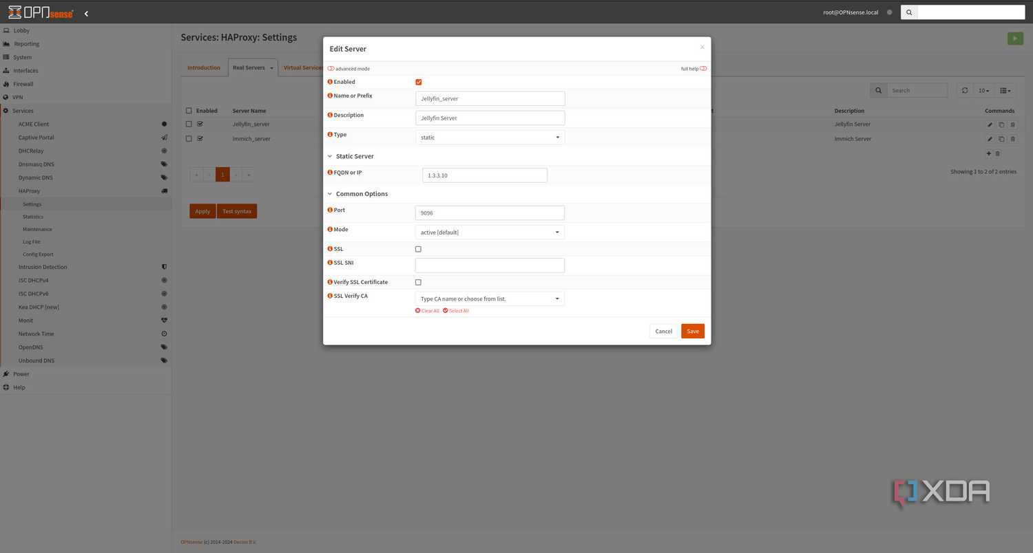The width and height of the screenshot is (1033, 553).
Task: Open the column selection dropdown
Action: pyautogui.click(x=1005, y=90)
